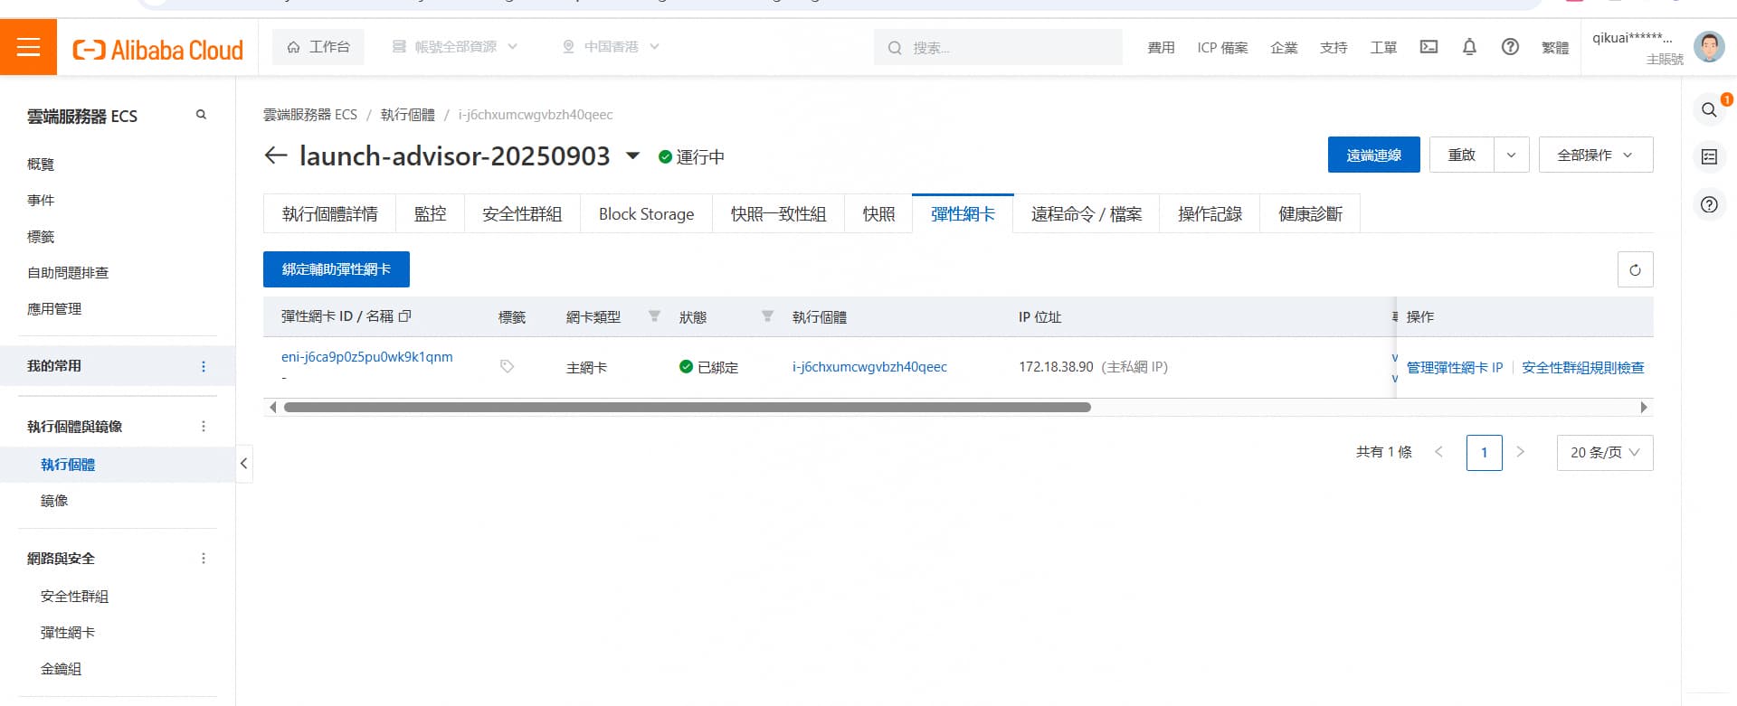The image size is (1737, 706).
Task: Click the refresh icon above the table
Action: [1635, 269]
